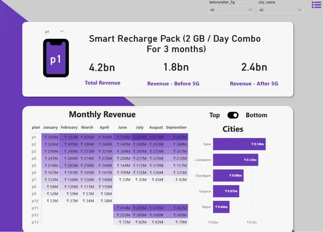Open the navigation menu icon at top right
Image resolution: width=324 pixels, height=232 pixels.
316,5
